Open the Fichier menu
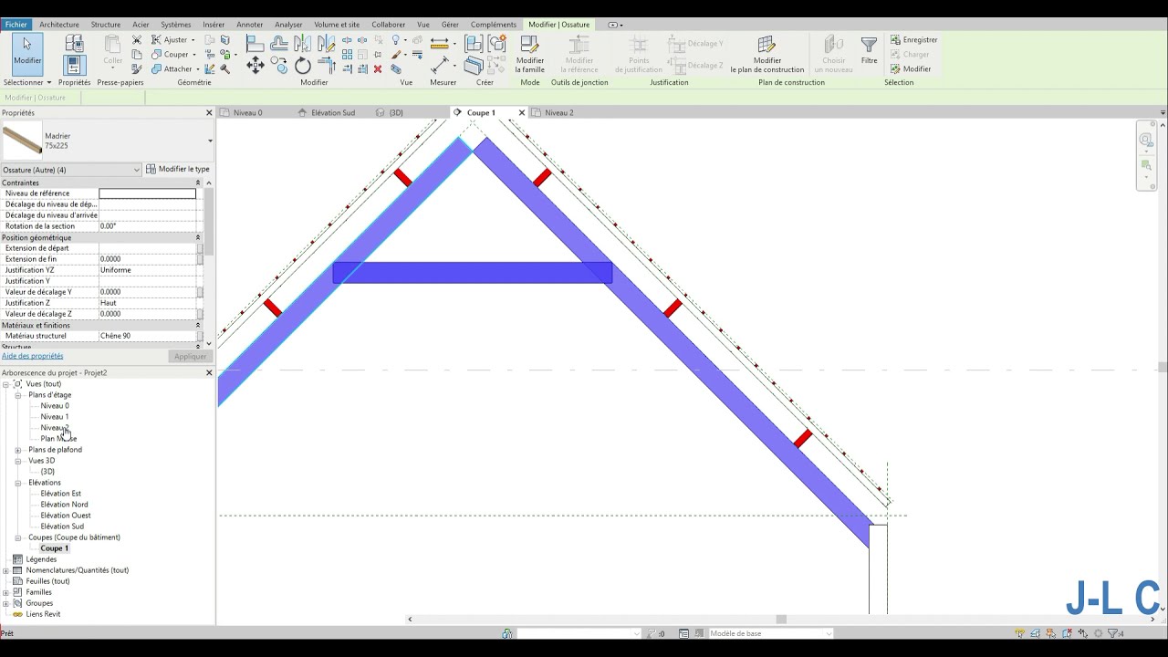The image size is (1168, 657). click(16, 25)
